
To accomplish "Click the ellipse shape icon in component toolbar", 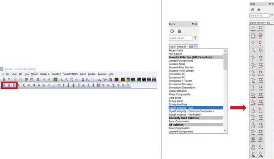I will (59, 85).
